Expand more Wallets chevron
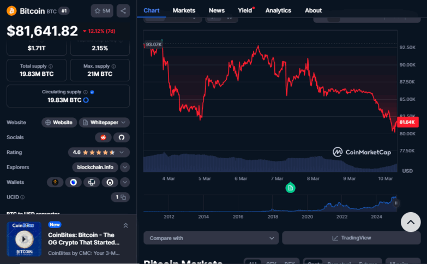 (x=125, y=182)
